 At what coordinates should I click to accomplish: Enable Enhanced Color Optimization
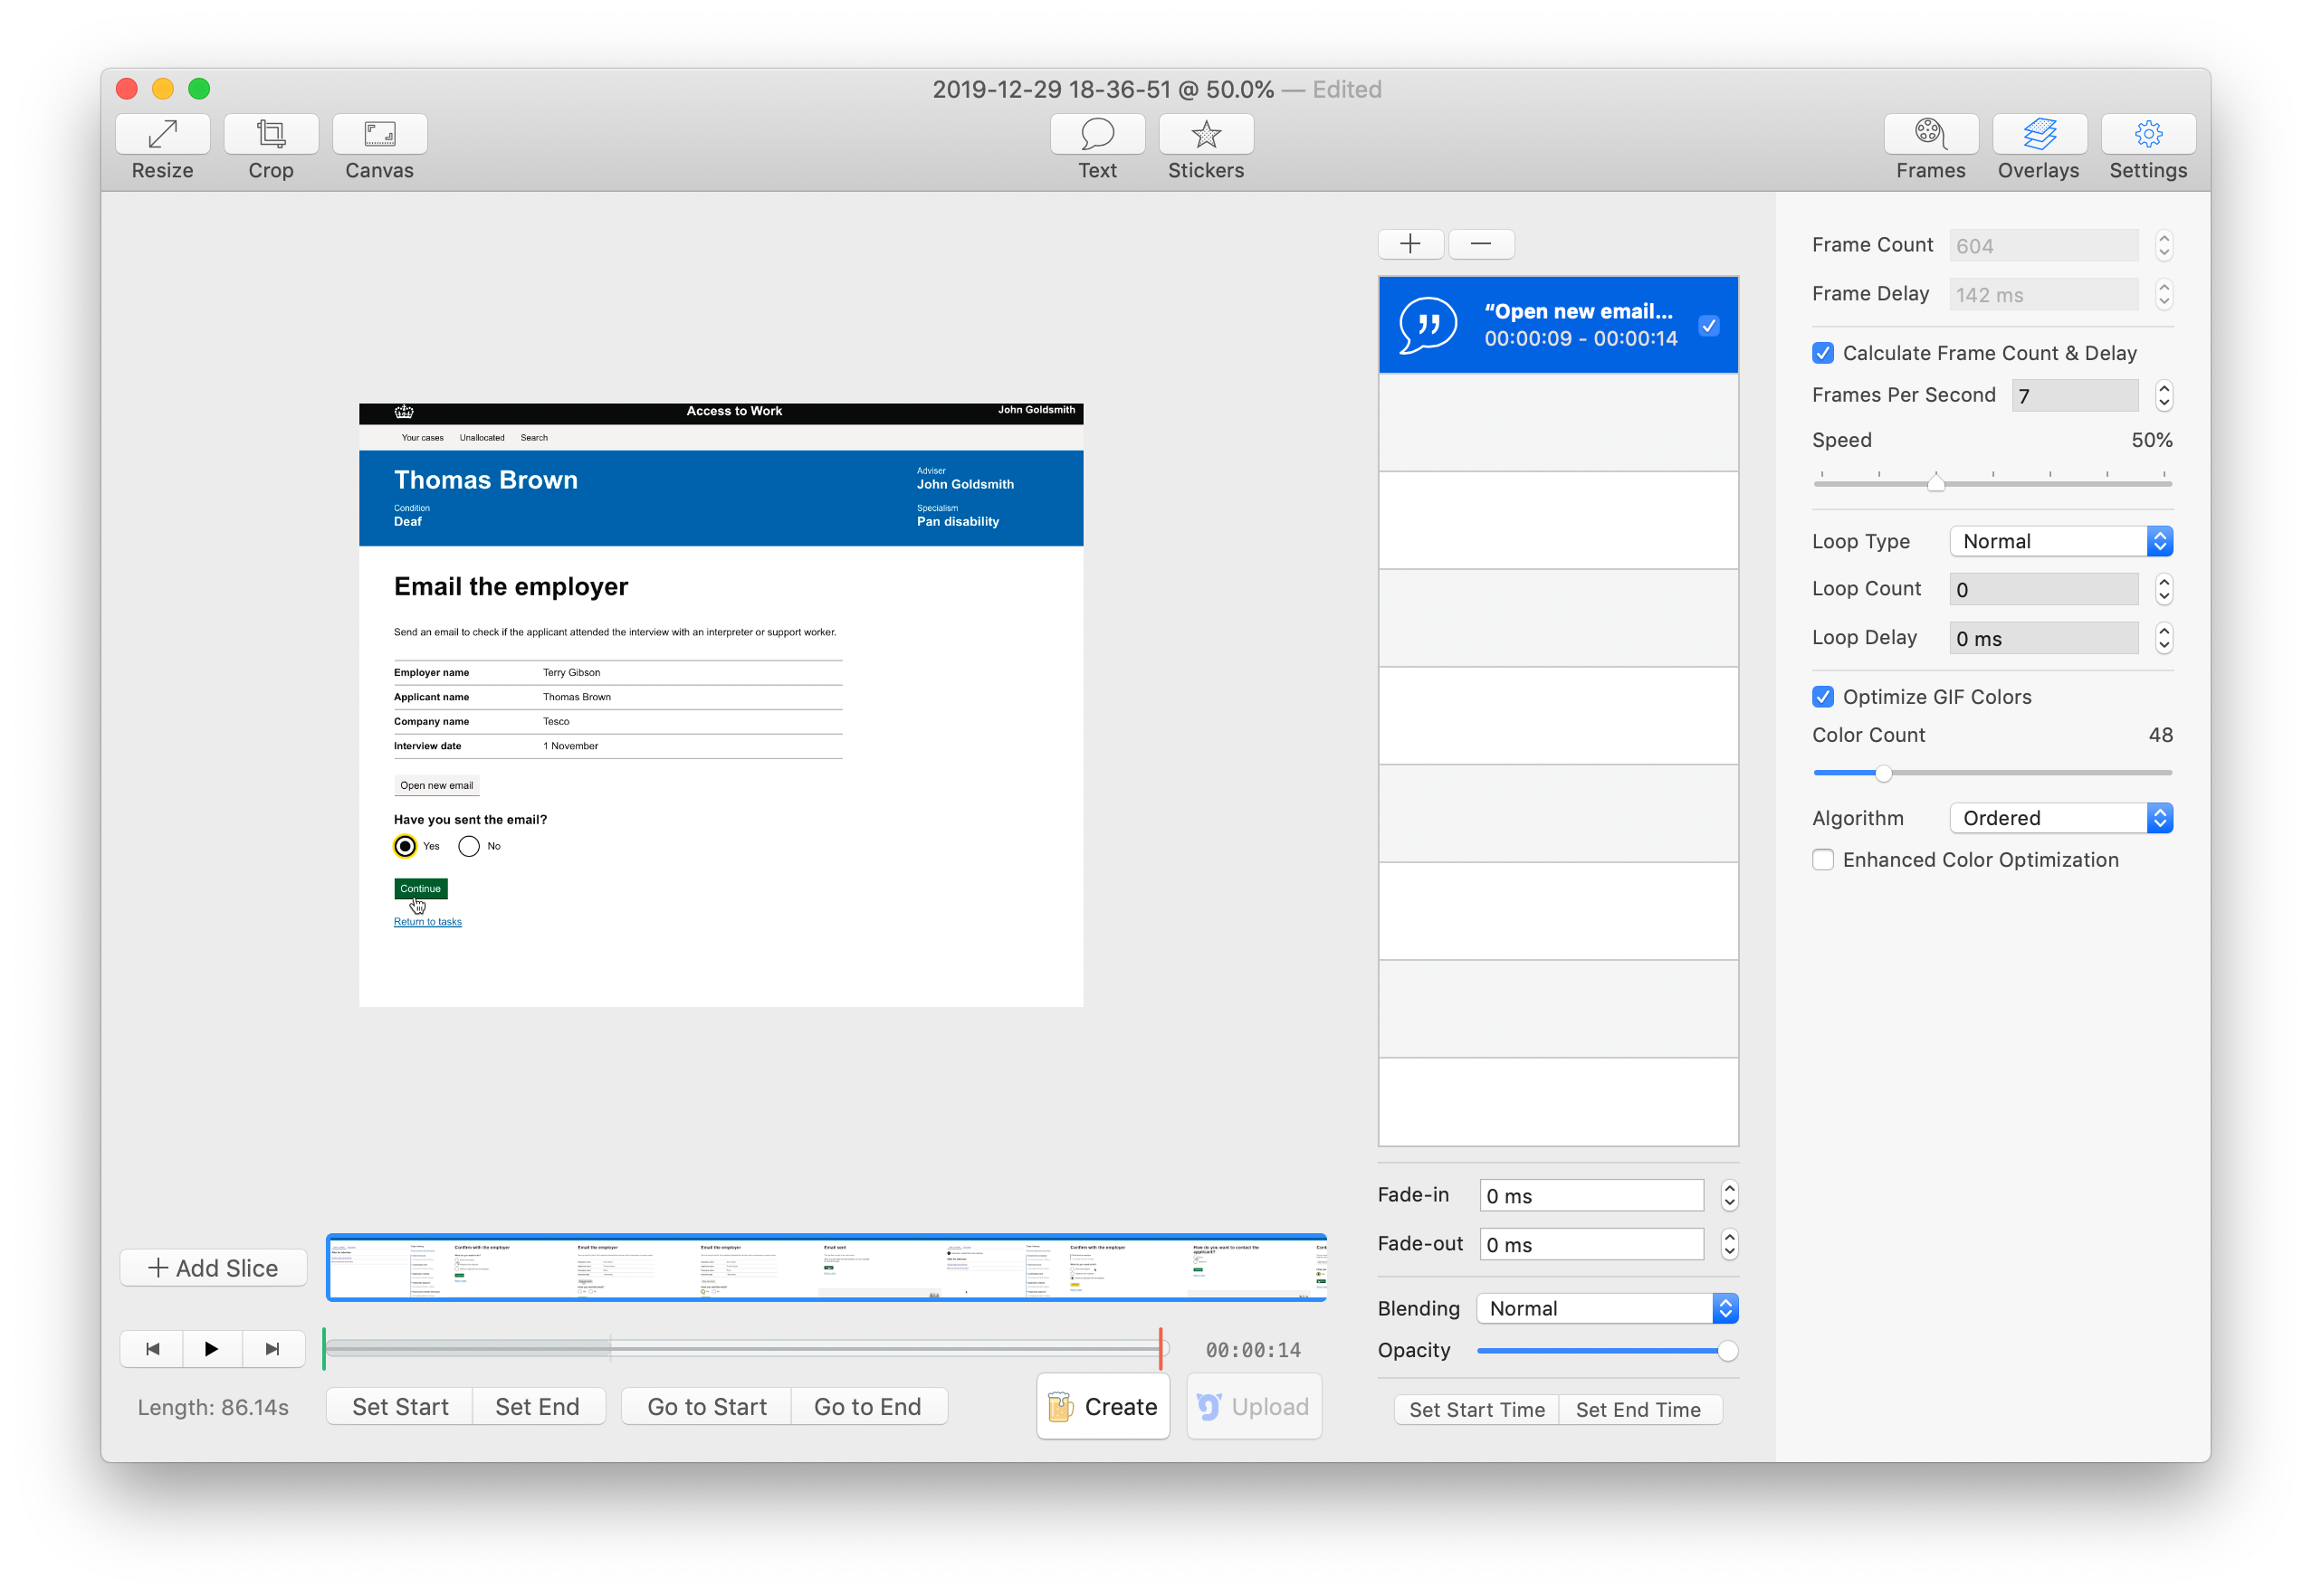(1823, 859)
